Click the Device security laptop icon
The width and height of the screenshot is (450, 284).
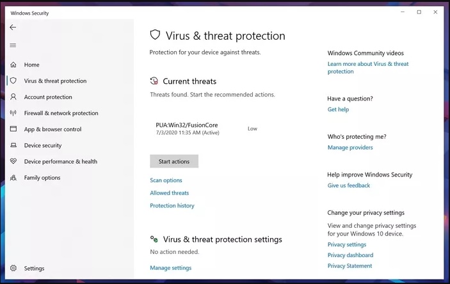pyautogui.click(x=13, y=145)
